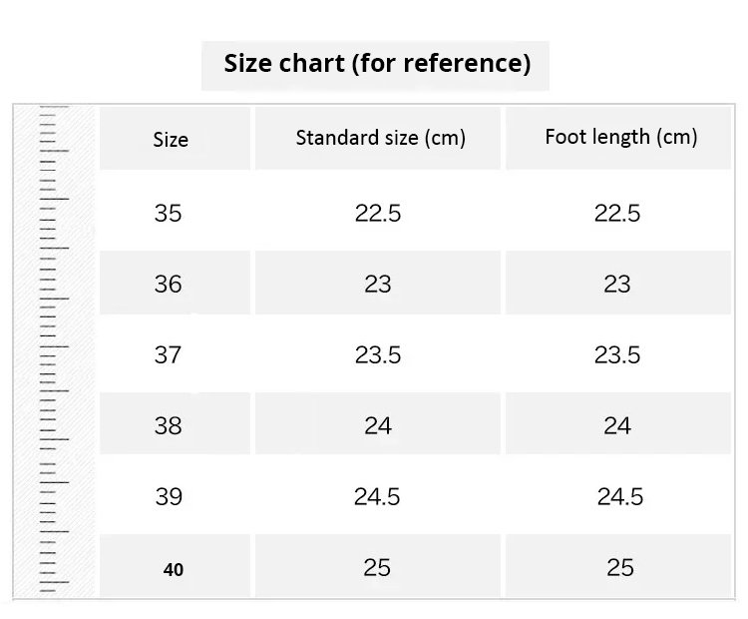
Task: Select the bold size 40 cell
Action: pos(174,570)
